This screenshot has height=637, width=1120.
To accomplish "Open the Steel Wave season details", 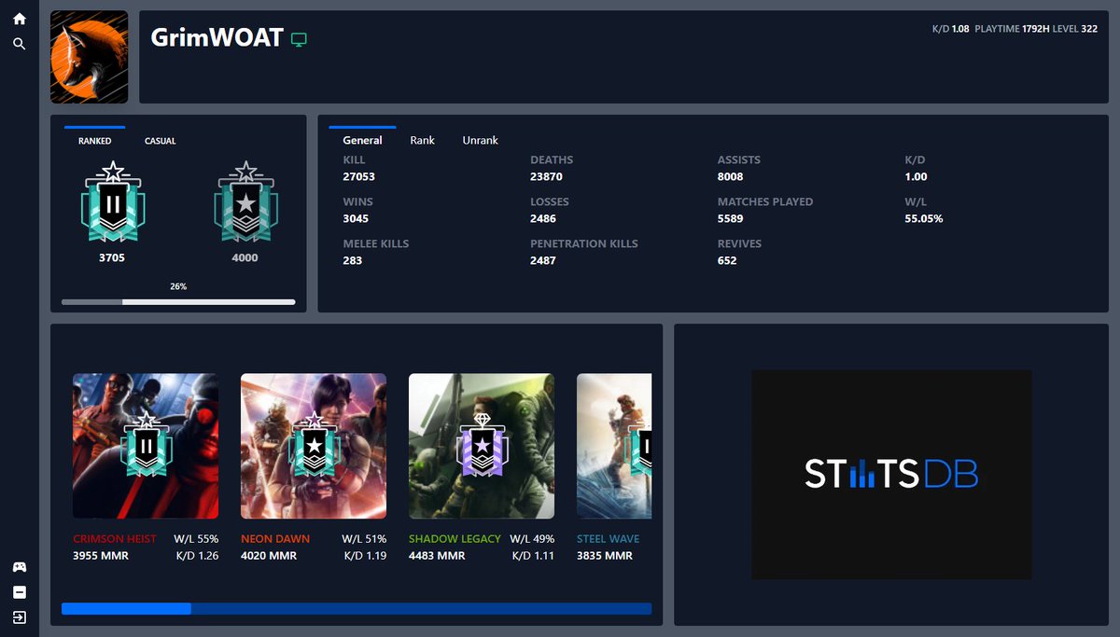I will [x=613, y=445].
